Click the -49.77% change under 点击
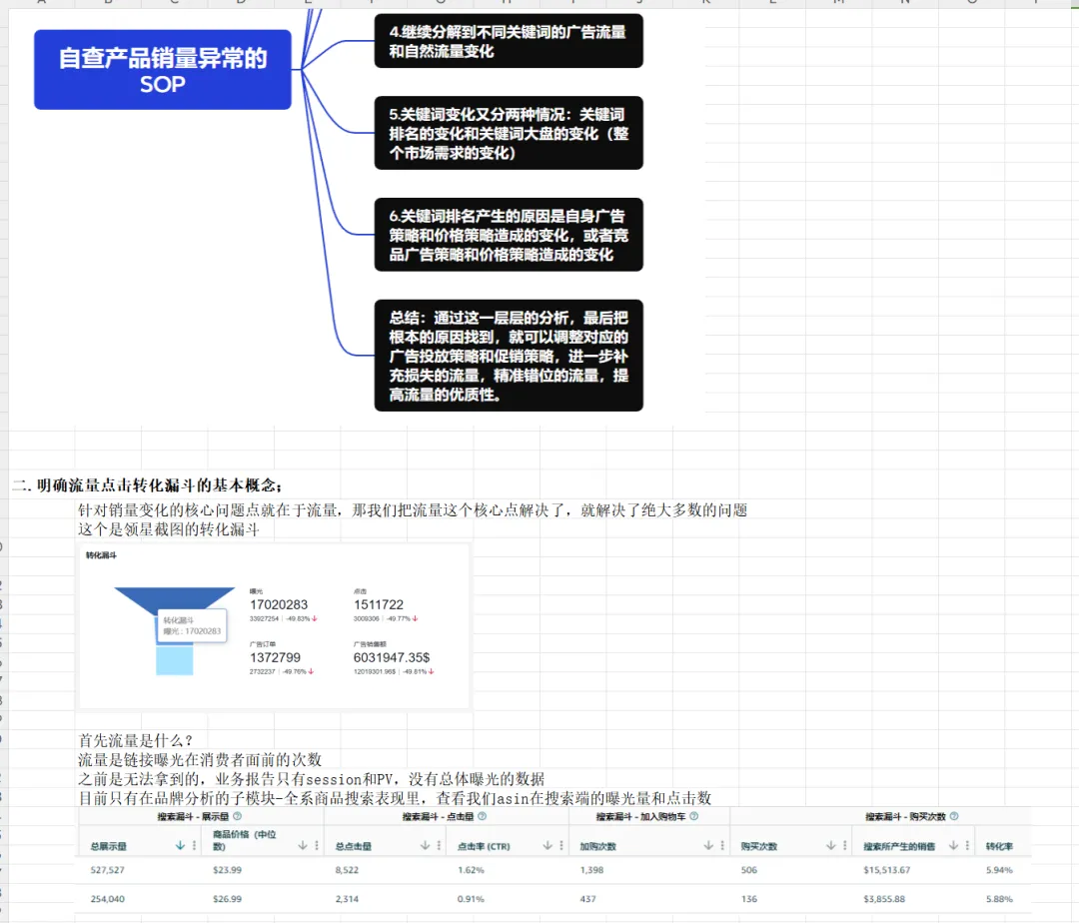Viewport: 1079px width, 923px height. (402, 619)
